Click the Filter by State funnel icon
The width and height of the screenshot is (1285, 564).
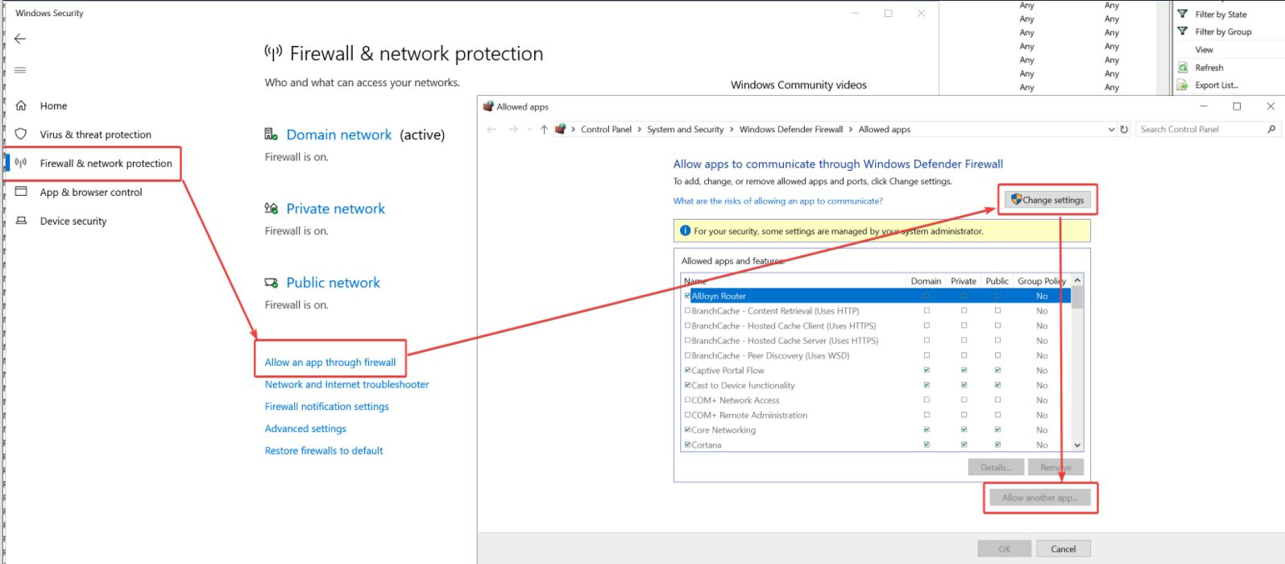pos(1183,14)
